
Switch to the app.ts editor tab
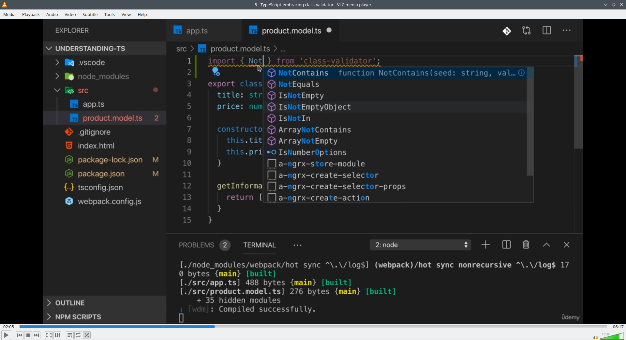pos(204,31)
